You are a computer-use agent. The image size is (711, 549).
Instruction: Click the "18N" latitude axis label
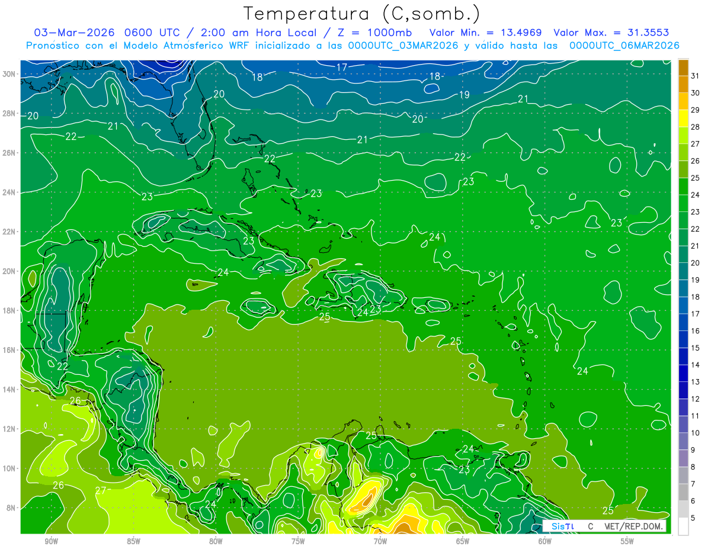9,310
